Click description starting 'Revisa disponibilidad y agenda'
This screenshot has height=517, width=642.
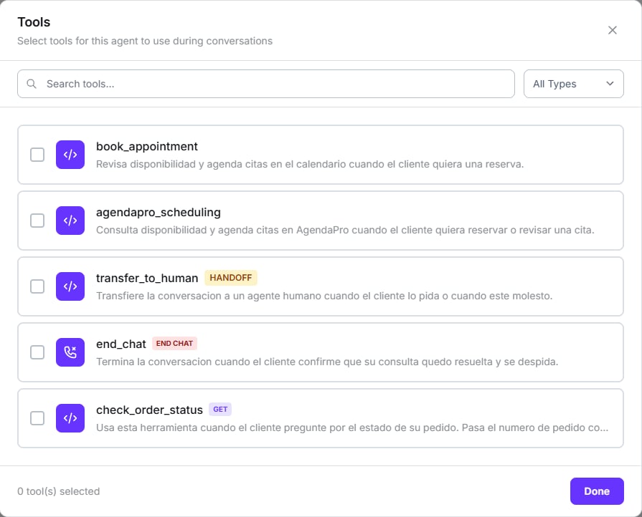tap(310, 164)
